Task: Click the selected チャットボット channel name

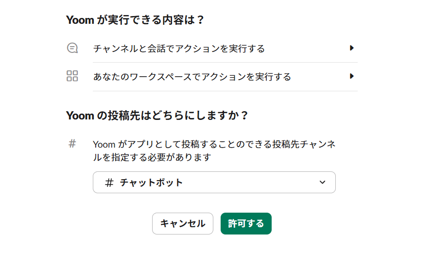Action: [152, 183]
